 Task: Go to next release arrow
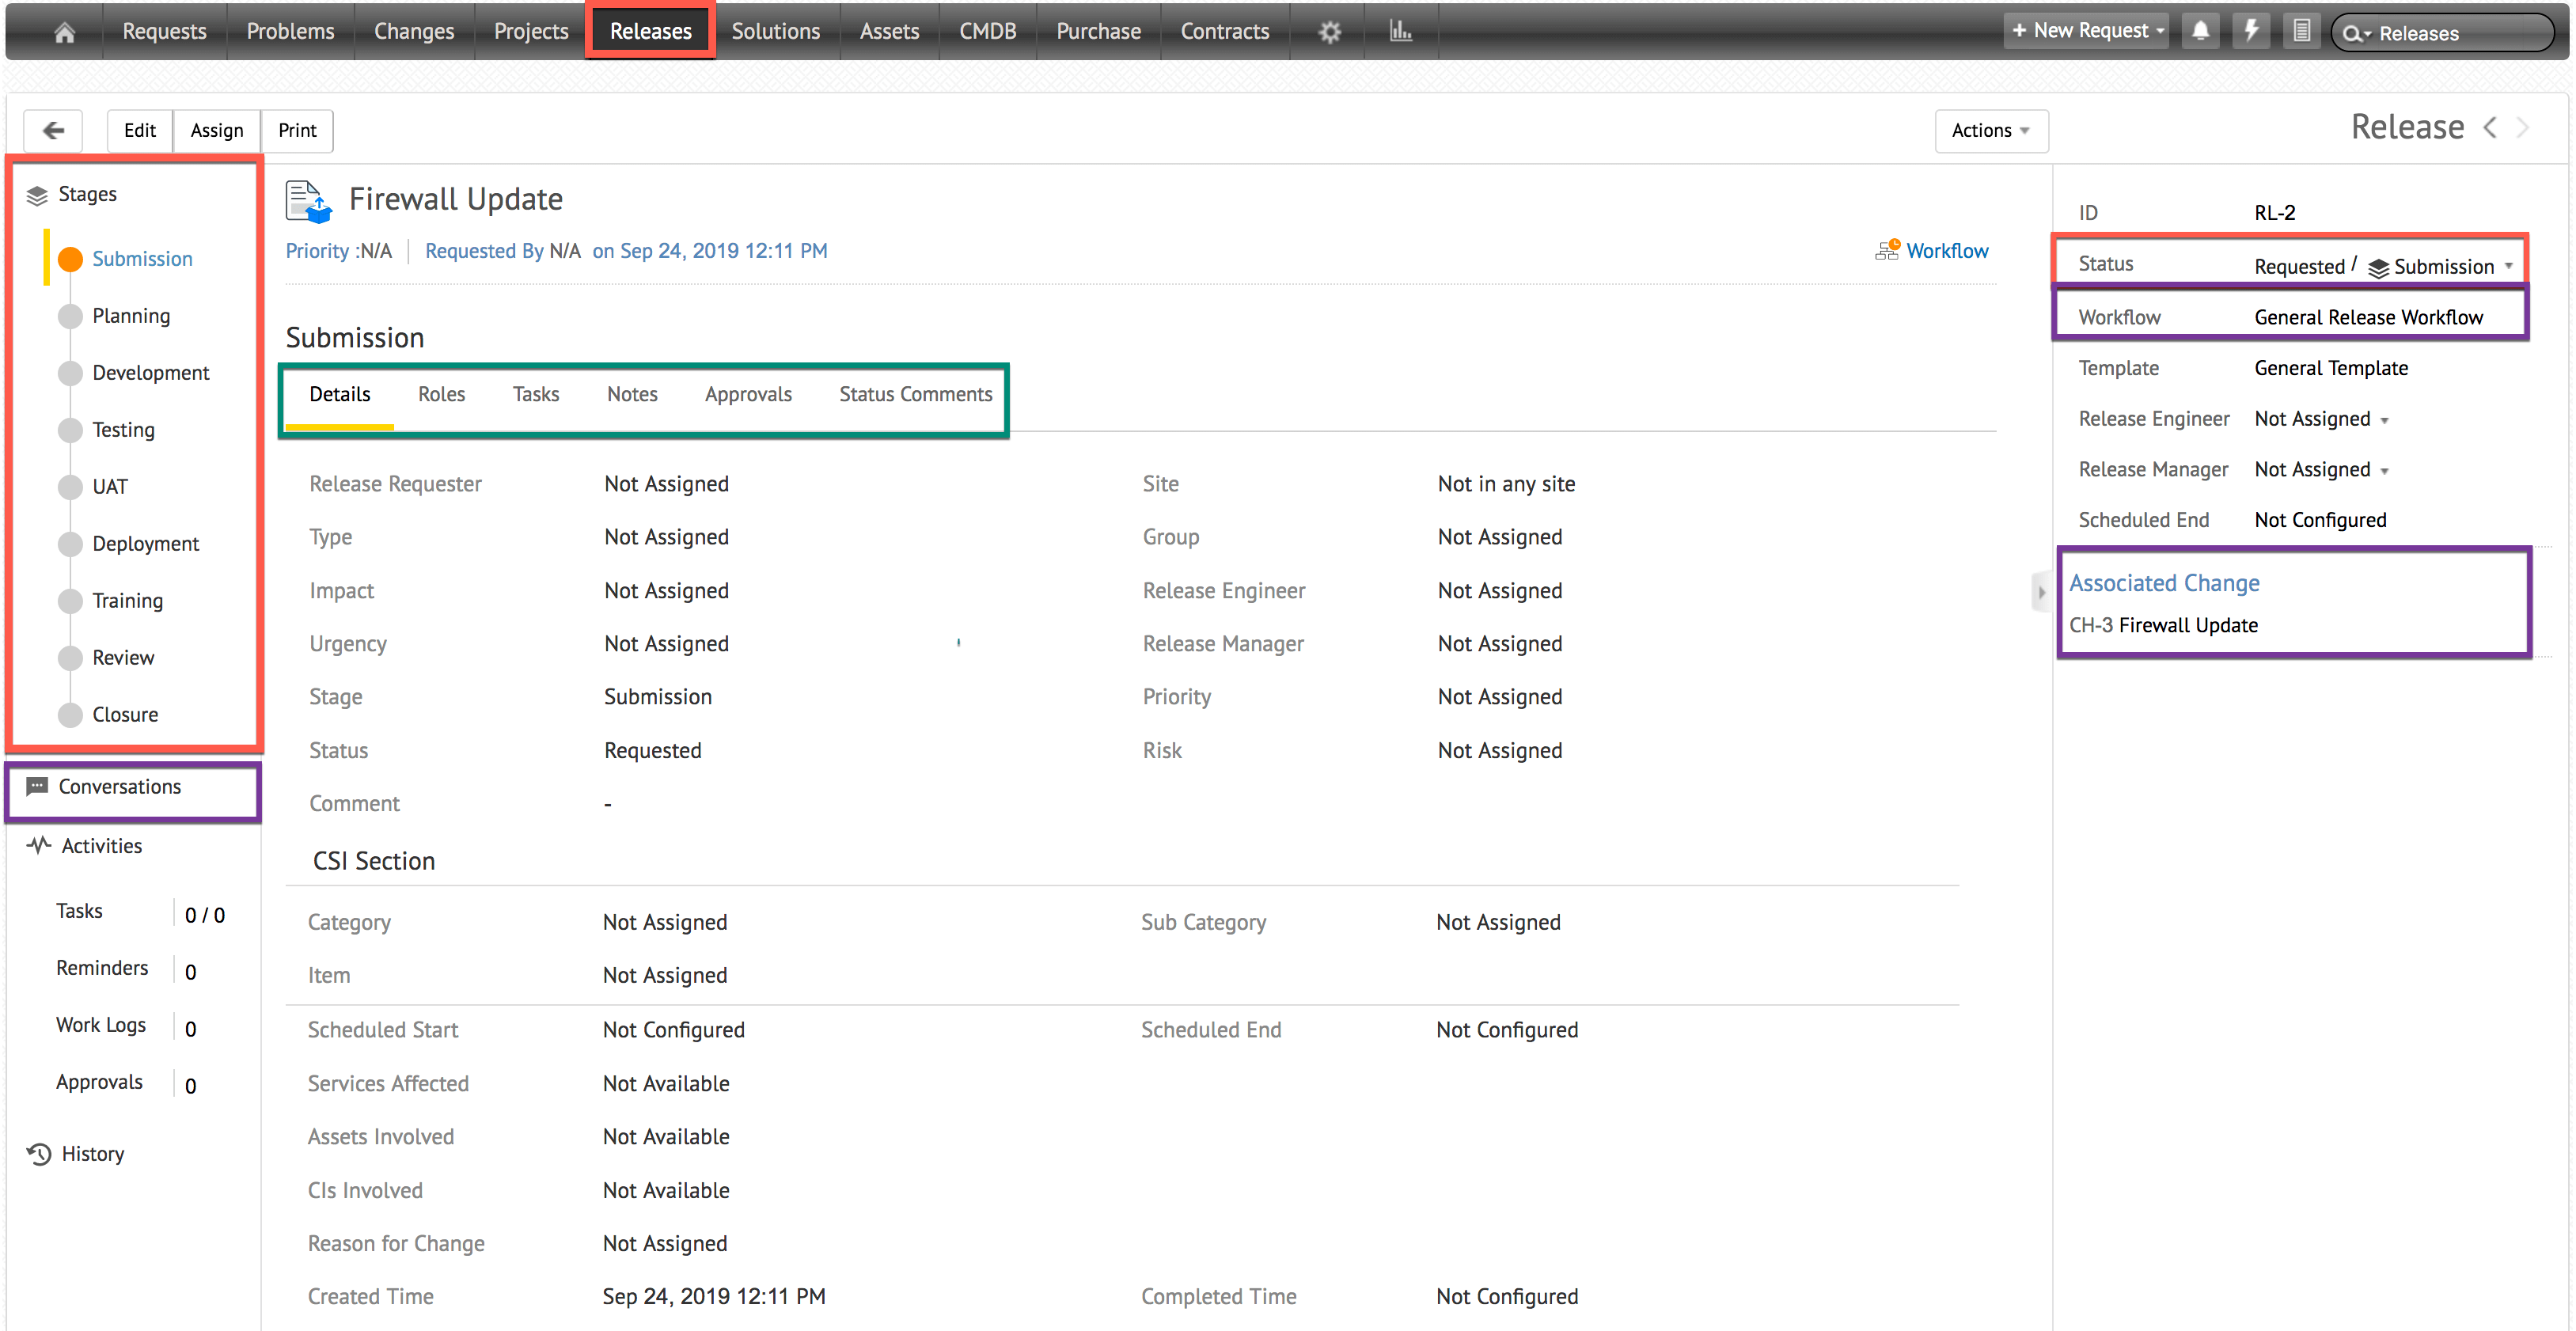tap(2524, 128)
